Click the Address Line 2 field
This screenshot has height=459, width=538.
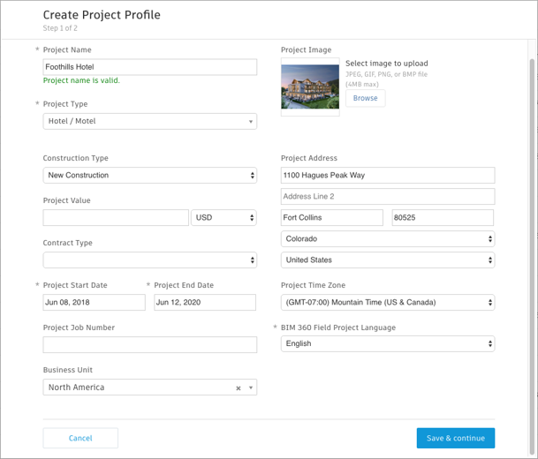[388, 196]
